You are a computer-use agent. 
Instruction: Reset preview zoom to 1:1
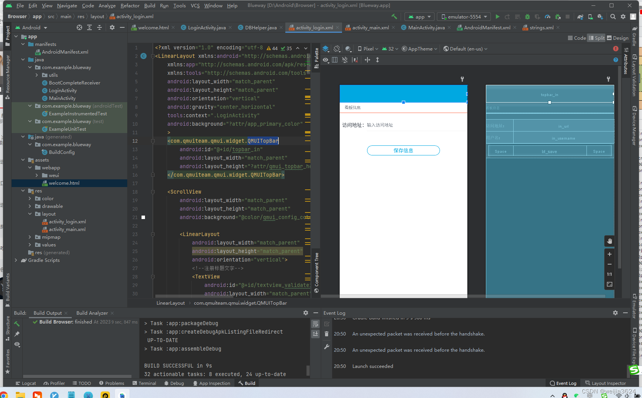(610, 274)
